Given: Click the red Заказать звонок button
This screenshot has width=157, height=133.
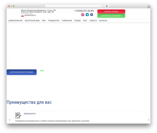Looking at the screenshot, I should [111, 12].
